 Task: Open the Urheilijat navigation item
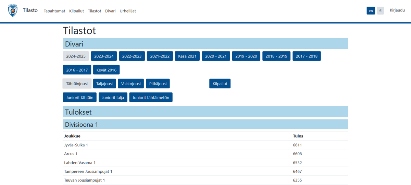pyautogui.click(x=128, y=11)
